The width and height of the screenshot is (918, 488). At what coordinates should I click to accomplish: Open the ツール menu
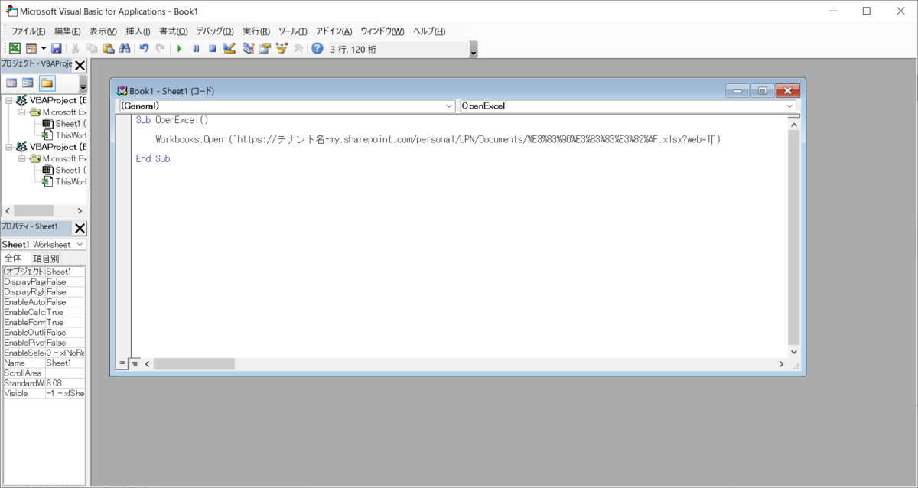tap(292, 31)
